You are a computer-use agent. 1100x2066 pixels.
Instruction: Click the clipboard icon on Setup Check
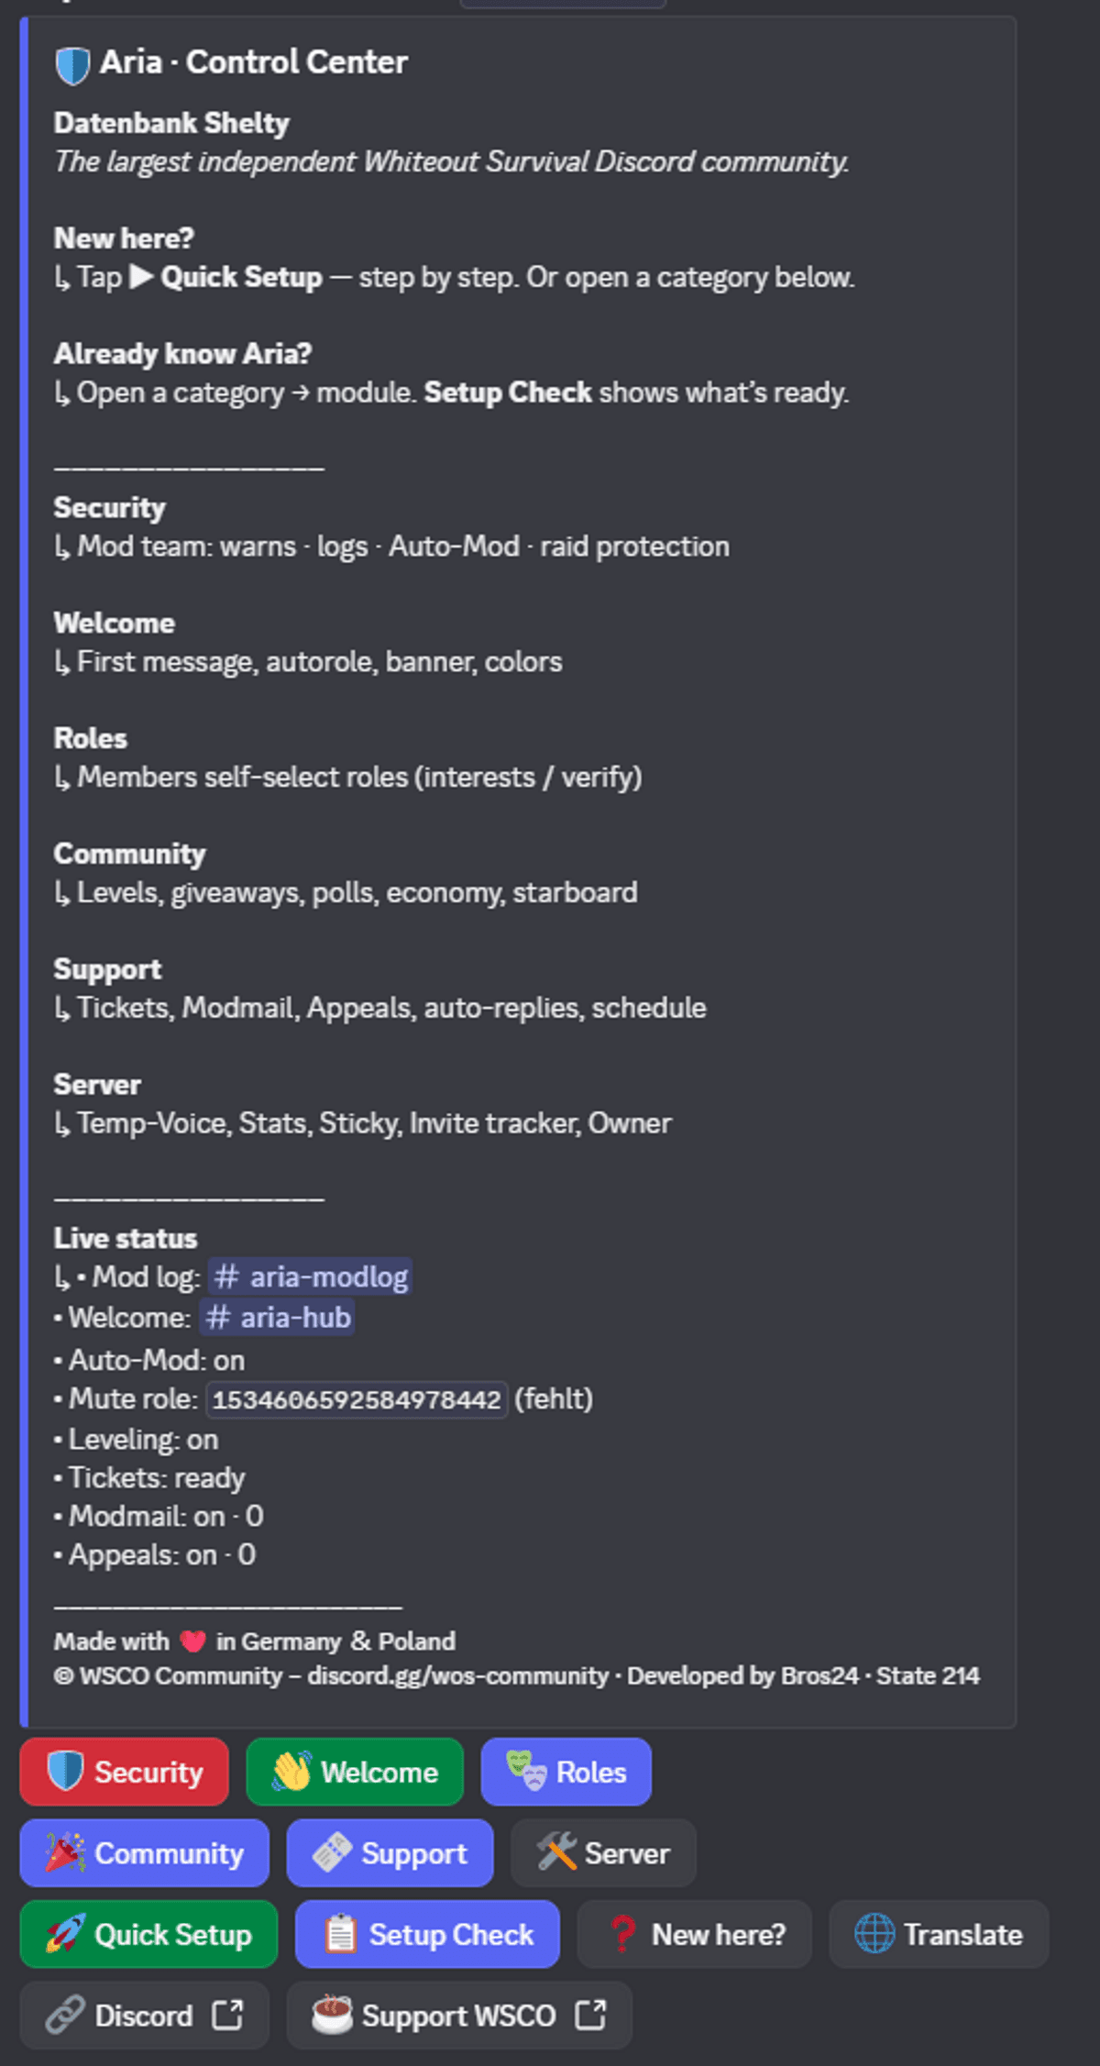[x=340, y=1934]
